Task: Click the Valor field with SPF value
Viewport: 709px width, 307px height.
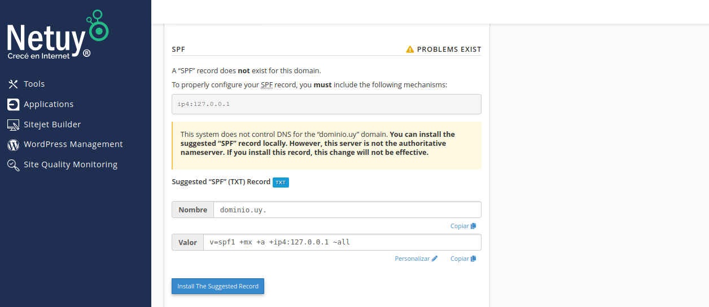Action: click(x=342, y=242)
